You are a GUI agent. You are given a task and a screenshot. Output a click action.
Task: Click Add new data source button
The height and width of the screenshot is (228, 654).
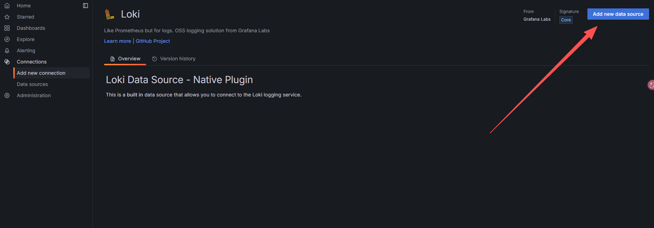(x=618, y=14)
